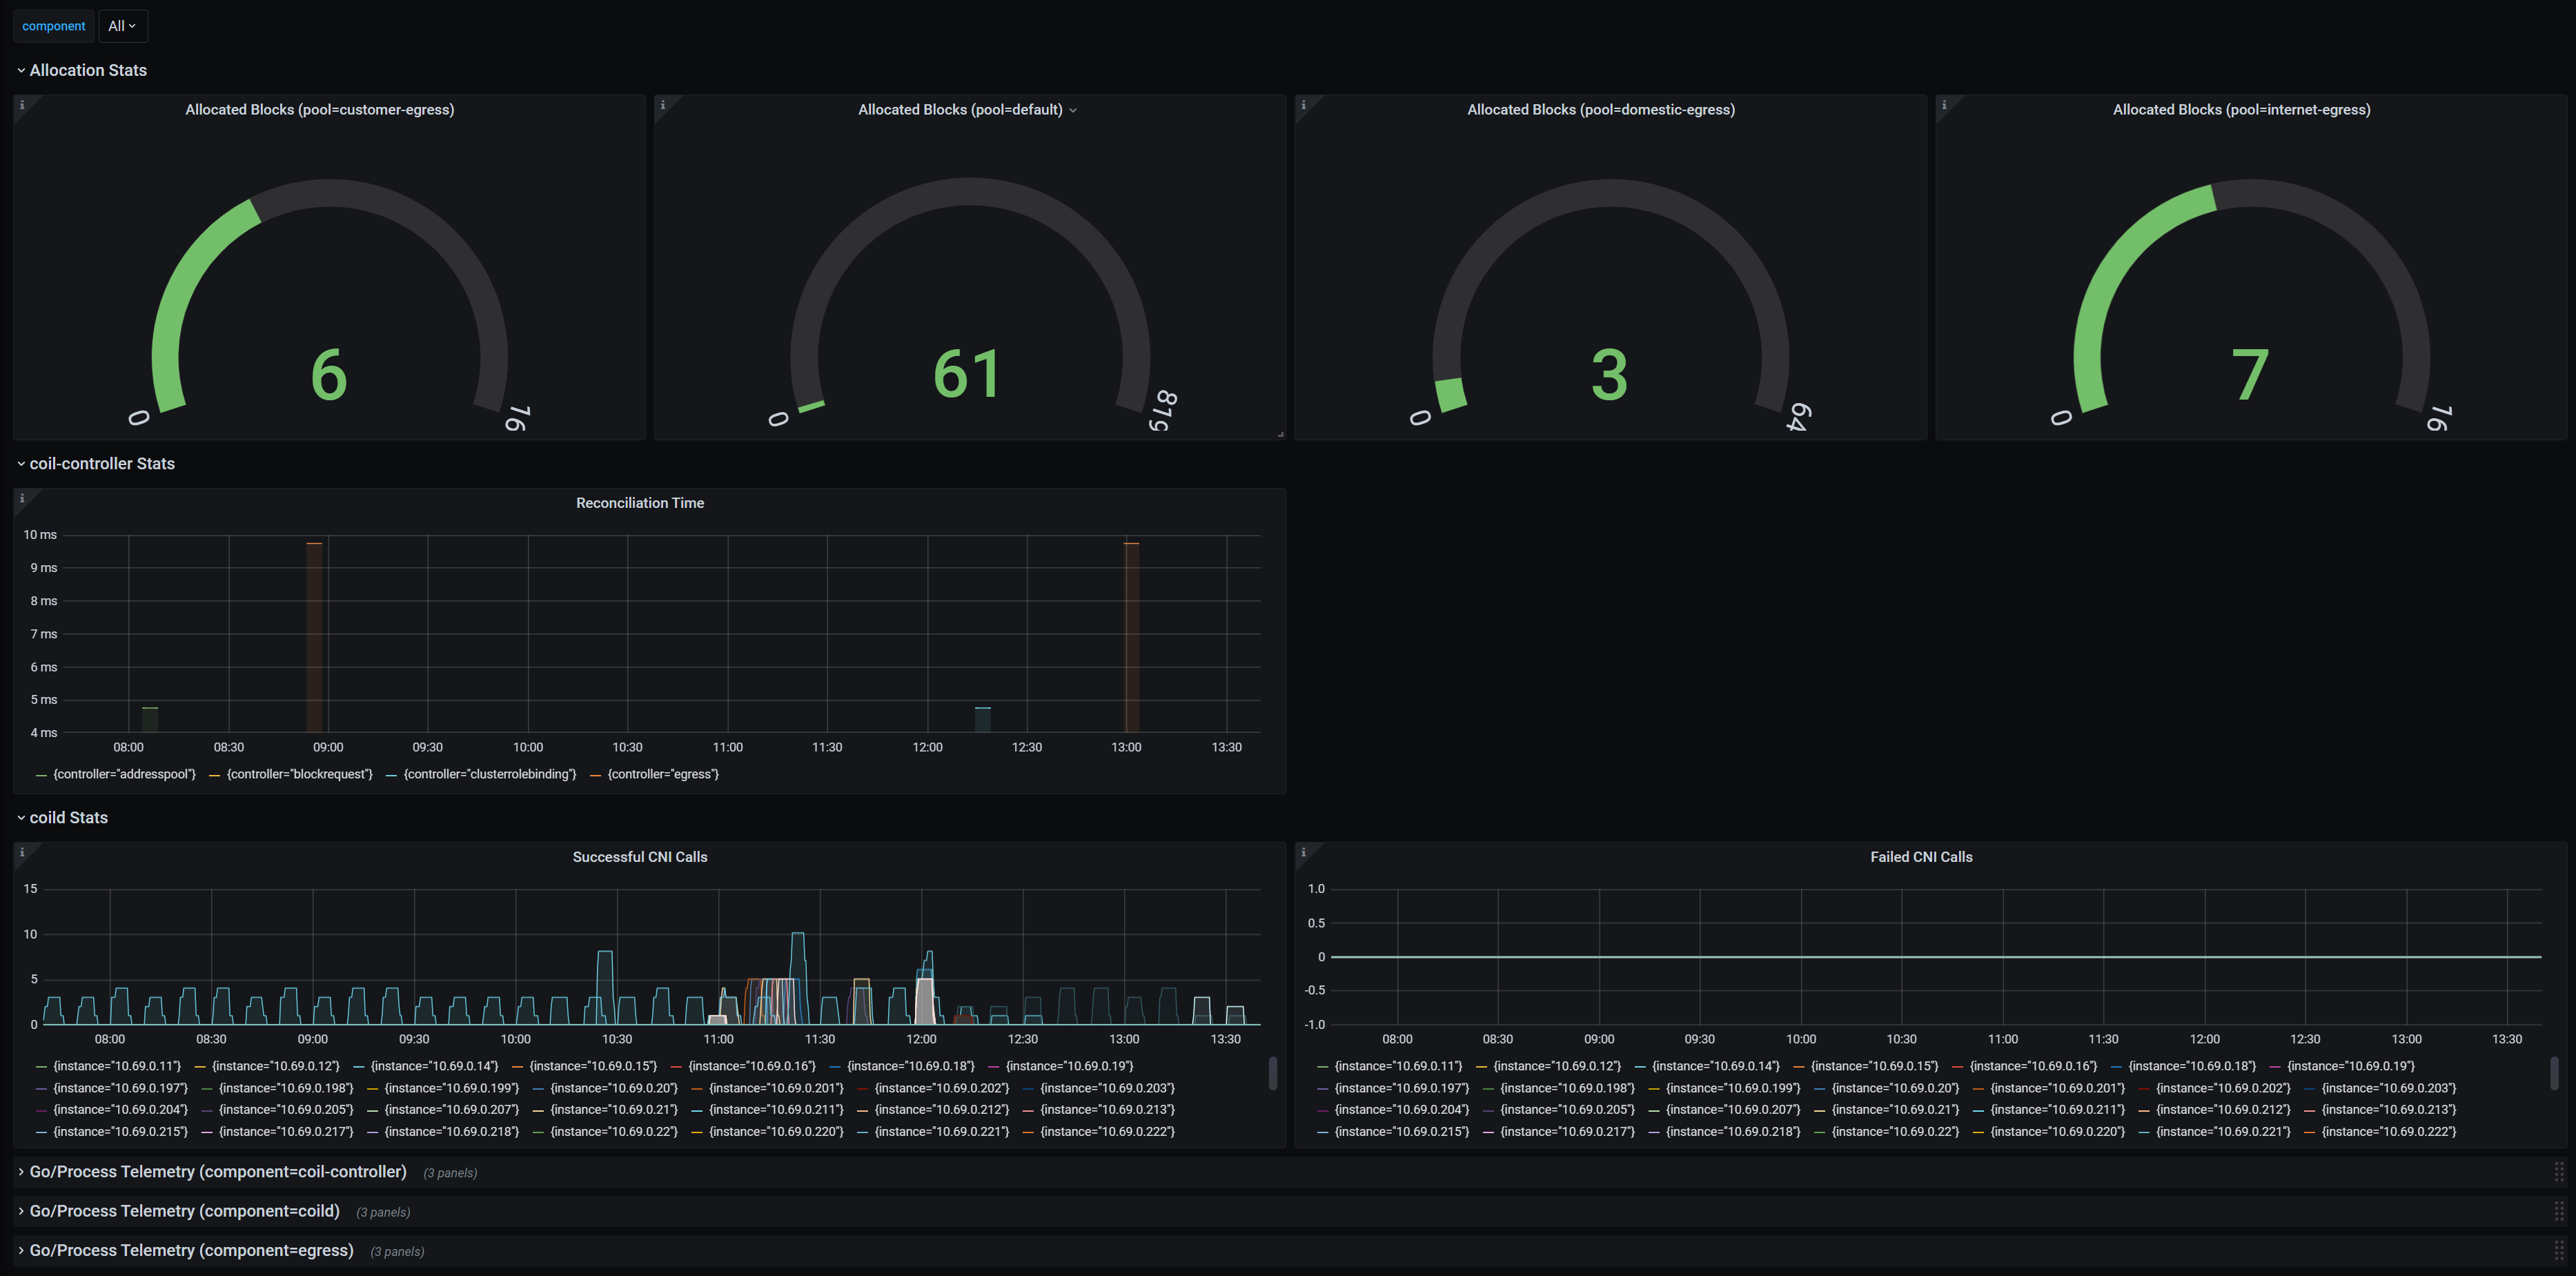This screenshot has width=2576, height=1276.
Task: Click info icon on Failed CNI Calls panel
Action: (x=1303, y=852)
